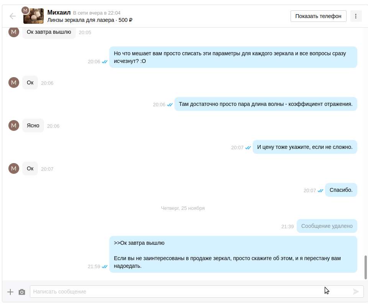Viewport: 368px width, 305px height.
Task: Click read checkmarks beside 'Но что мешает' message
Action: pos(105,61)
